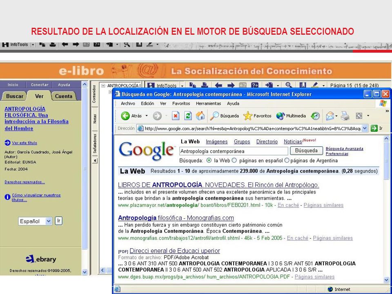
Task: Open the Herramientas menu
Action: pos(209,103)
